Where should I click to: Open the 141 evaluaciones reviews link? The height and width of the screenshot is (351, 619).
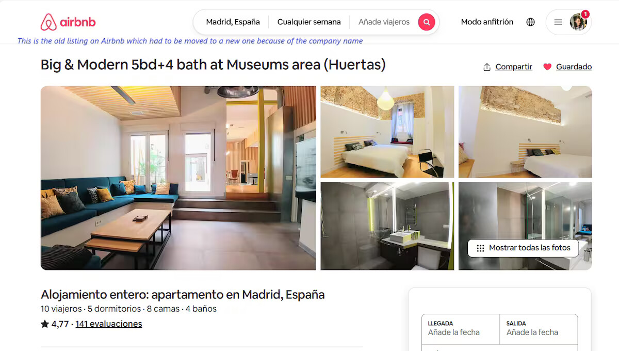[109, 324]
